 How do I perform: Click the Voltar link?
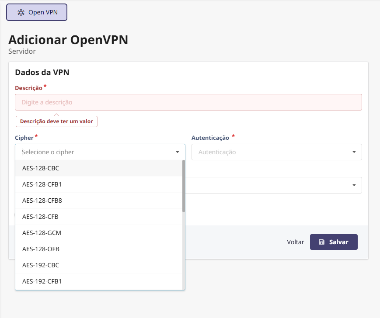(x=295, y=242)
